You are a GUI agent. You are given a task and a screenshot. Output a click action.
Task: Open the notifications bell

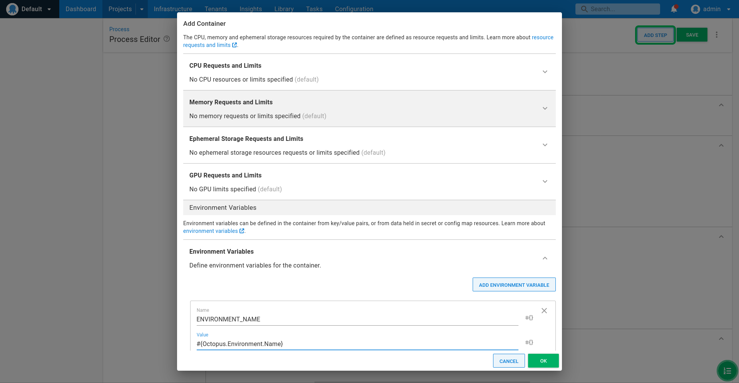(x=674, y=9)
